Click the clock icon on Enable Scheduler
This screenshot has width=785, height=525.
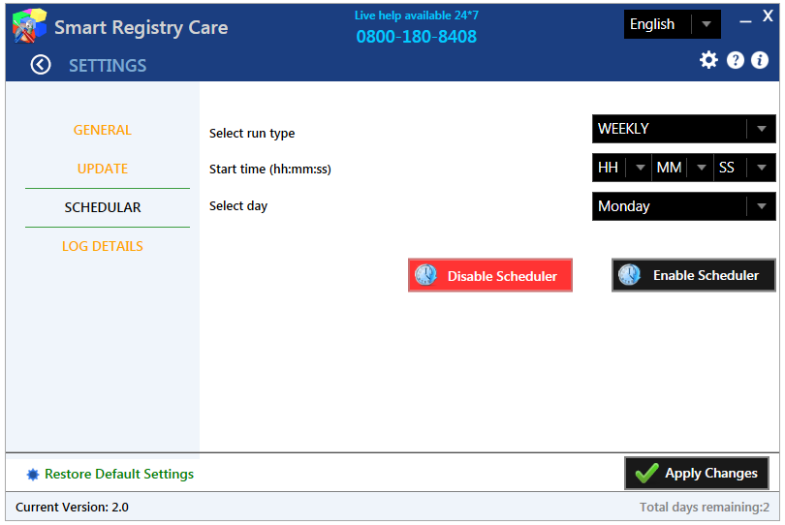[x=629, y=275]
